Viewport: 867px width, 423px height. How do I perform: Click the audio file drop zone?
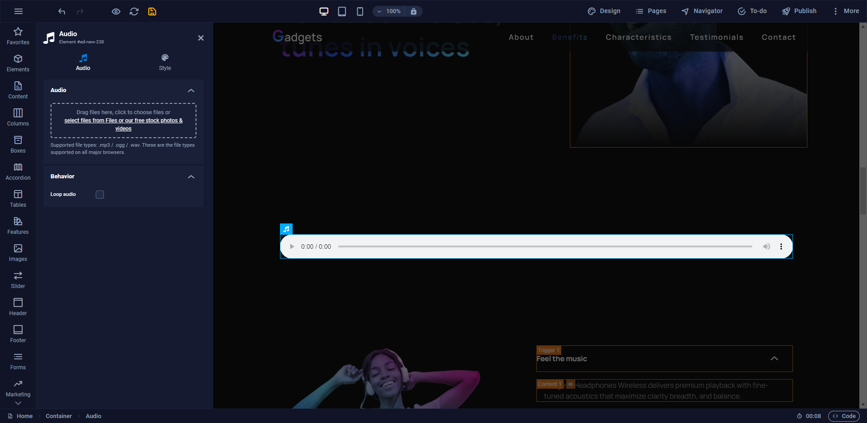tap(123, 121)
